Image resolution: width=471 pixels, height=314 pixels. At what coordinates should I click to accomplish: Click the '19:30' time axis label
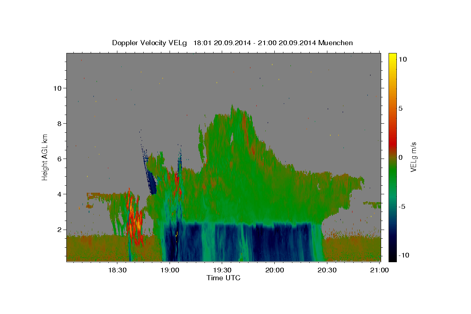222,270
